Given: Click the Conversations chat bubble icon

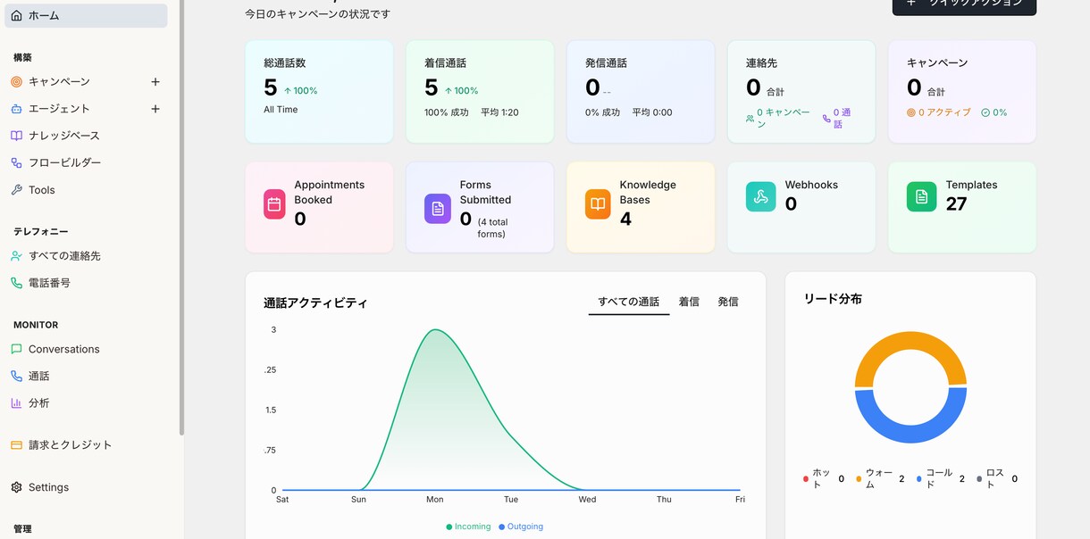Looking at the screenshot, I should 16,349.
